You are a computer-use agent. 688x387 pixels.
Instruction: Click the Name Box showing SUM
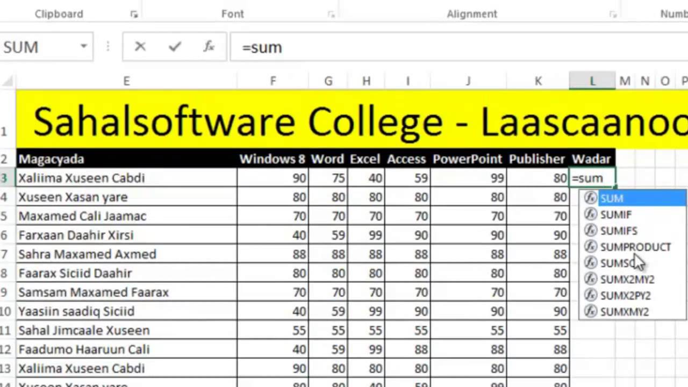pyautogui.click(x=46, y=47)
